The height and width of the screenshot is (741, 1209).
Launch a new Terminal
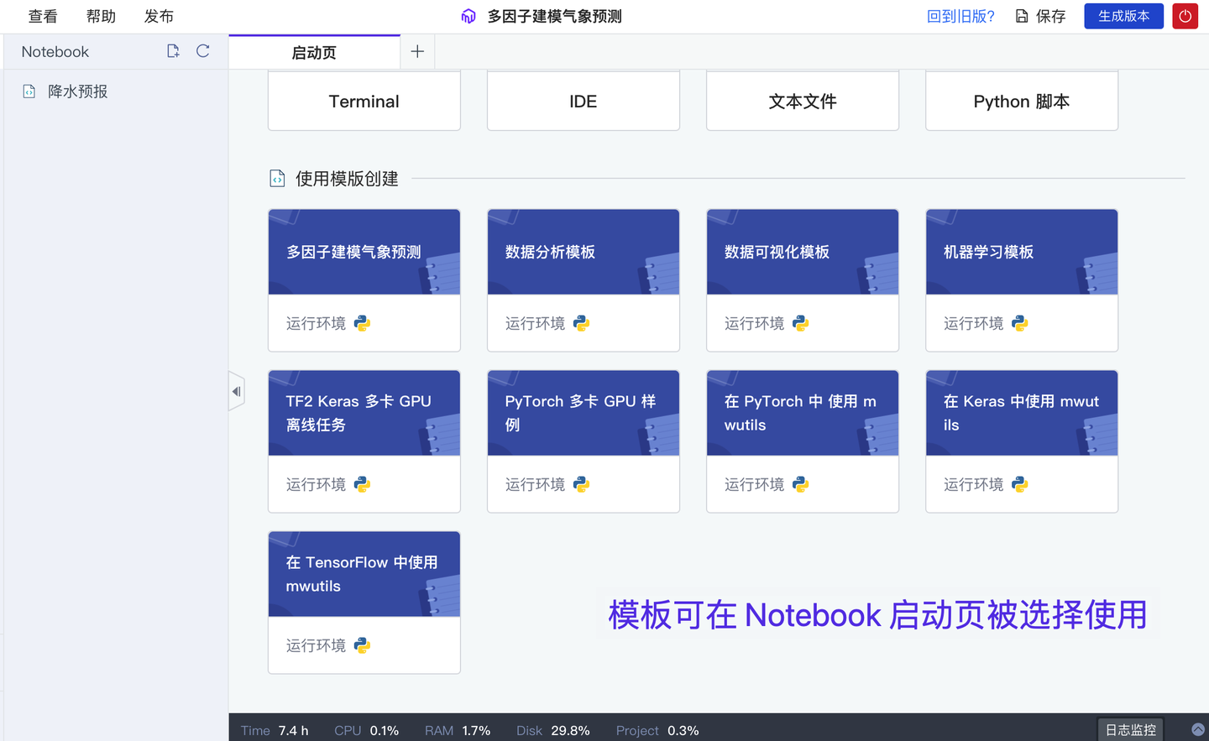pos(364,101)
